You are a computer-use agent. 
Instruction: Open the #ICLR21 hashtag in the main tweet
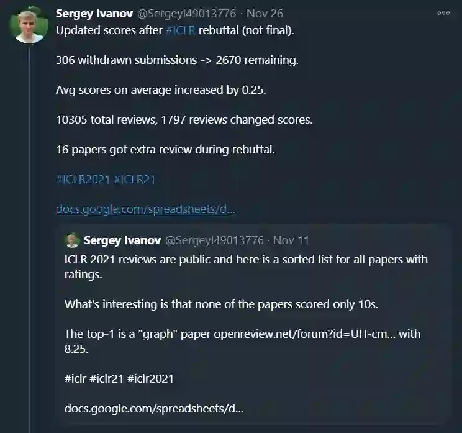[x=135, y=180]
